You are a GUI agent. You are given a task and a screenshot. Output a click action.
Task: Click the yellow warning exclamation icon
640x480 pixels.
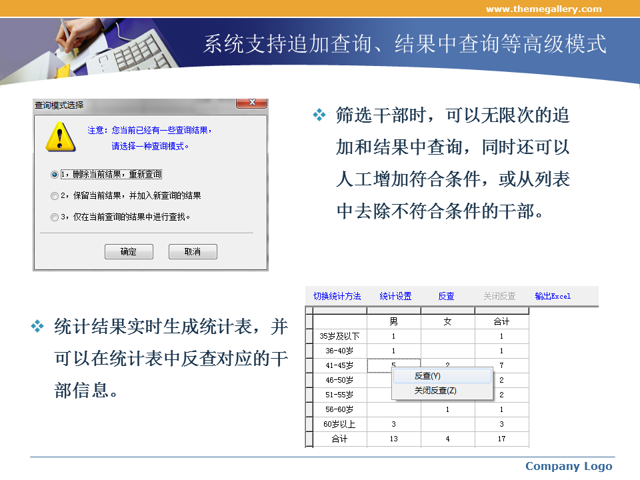(x=61, y=137)
